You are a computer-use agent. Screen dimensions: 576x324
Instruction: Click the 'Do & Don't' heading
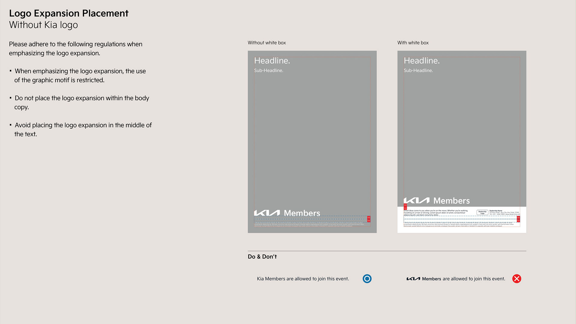point(262,257)
